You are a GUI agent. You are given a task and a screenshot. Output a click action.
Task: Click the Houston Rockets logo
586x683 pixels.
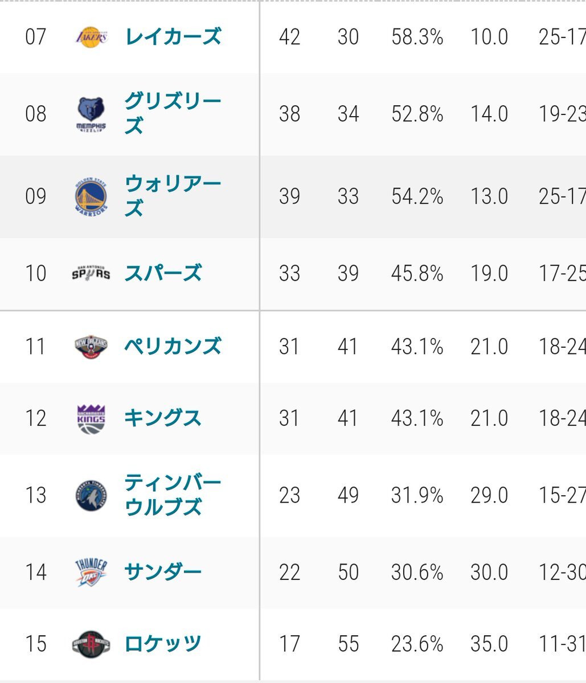click(91, 644)
